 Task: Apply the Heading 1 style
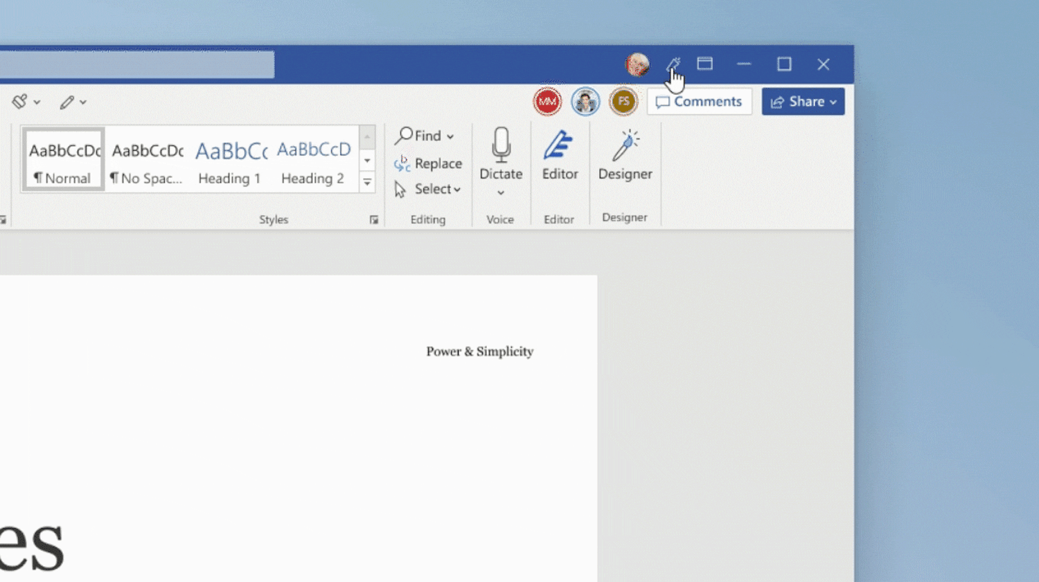(229, 159)
